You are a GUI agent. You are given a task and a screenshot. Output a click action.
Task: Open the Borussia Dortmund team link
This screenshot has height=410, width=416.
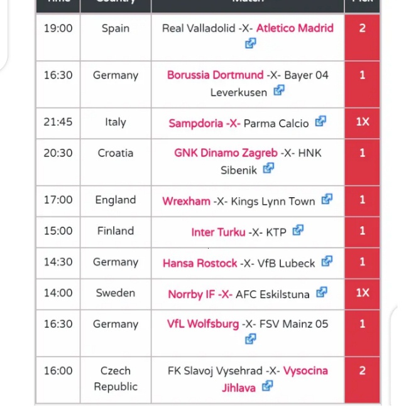[x=215, y=75]
